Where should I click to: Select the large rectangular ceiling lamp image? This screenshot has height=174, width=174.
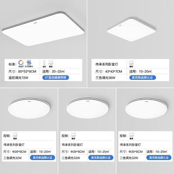tap(43, 29)
